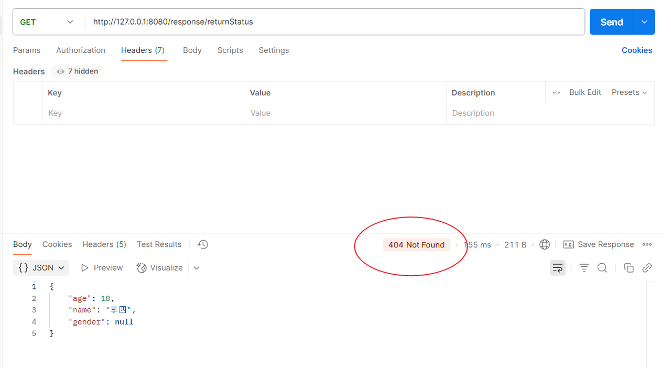This screenshot has height=368, width=671.
Task: Click the request URL input field
Action: click(335, 22)
